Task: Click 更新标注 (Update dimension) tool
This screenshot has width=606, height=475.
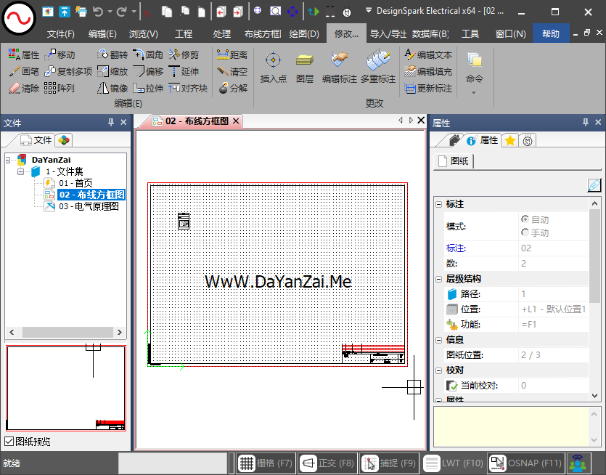Action: (428, 88)
